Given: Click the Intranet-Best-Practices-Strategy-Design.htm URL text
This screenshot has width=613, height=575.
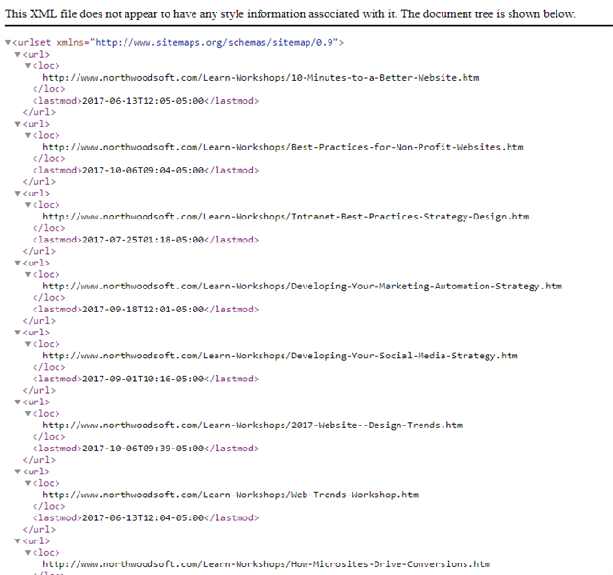Looking at the screenshot, I should point(285,217).
